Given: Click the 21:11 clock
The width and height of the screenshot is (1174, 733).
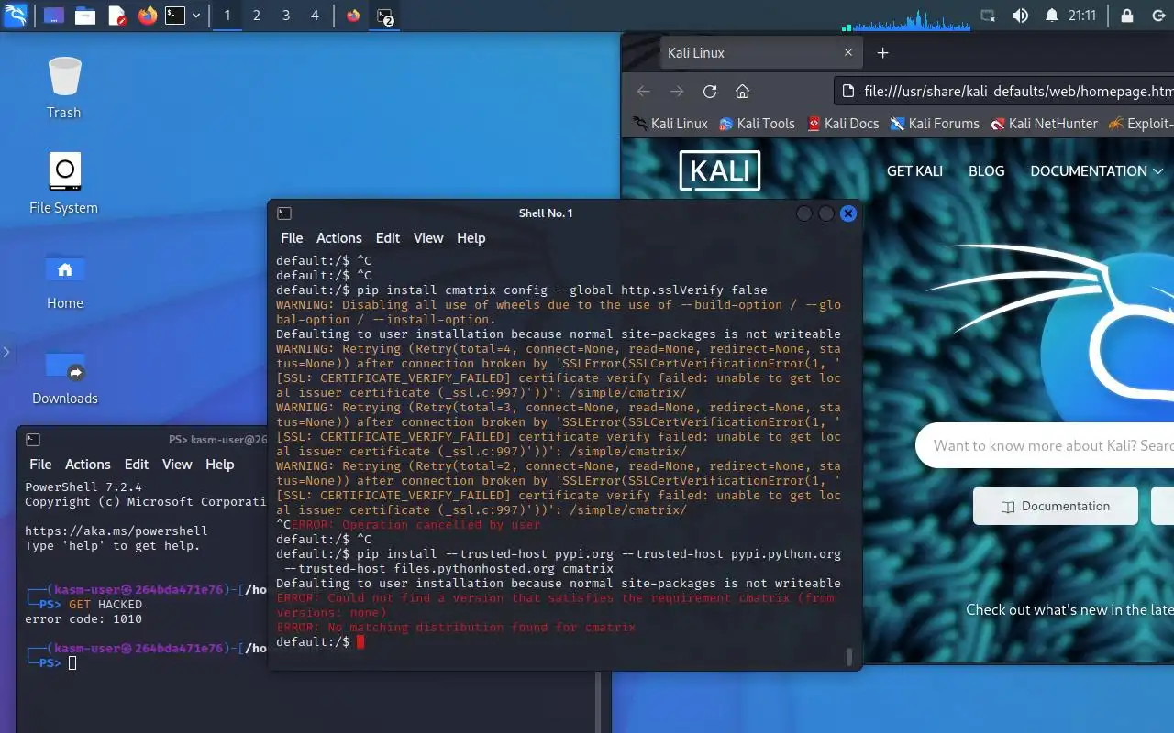Looking at the screenshot, I should tap(1081, 16).
